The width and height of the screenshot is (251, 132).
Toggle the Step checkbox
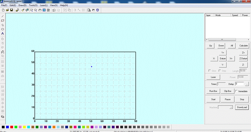point(219,71)
